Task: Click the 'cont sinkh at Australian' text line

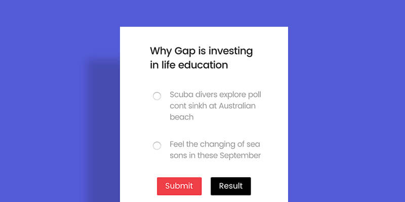Action: pos(213,106)
